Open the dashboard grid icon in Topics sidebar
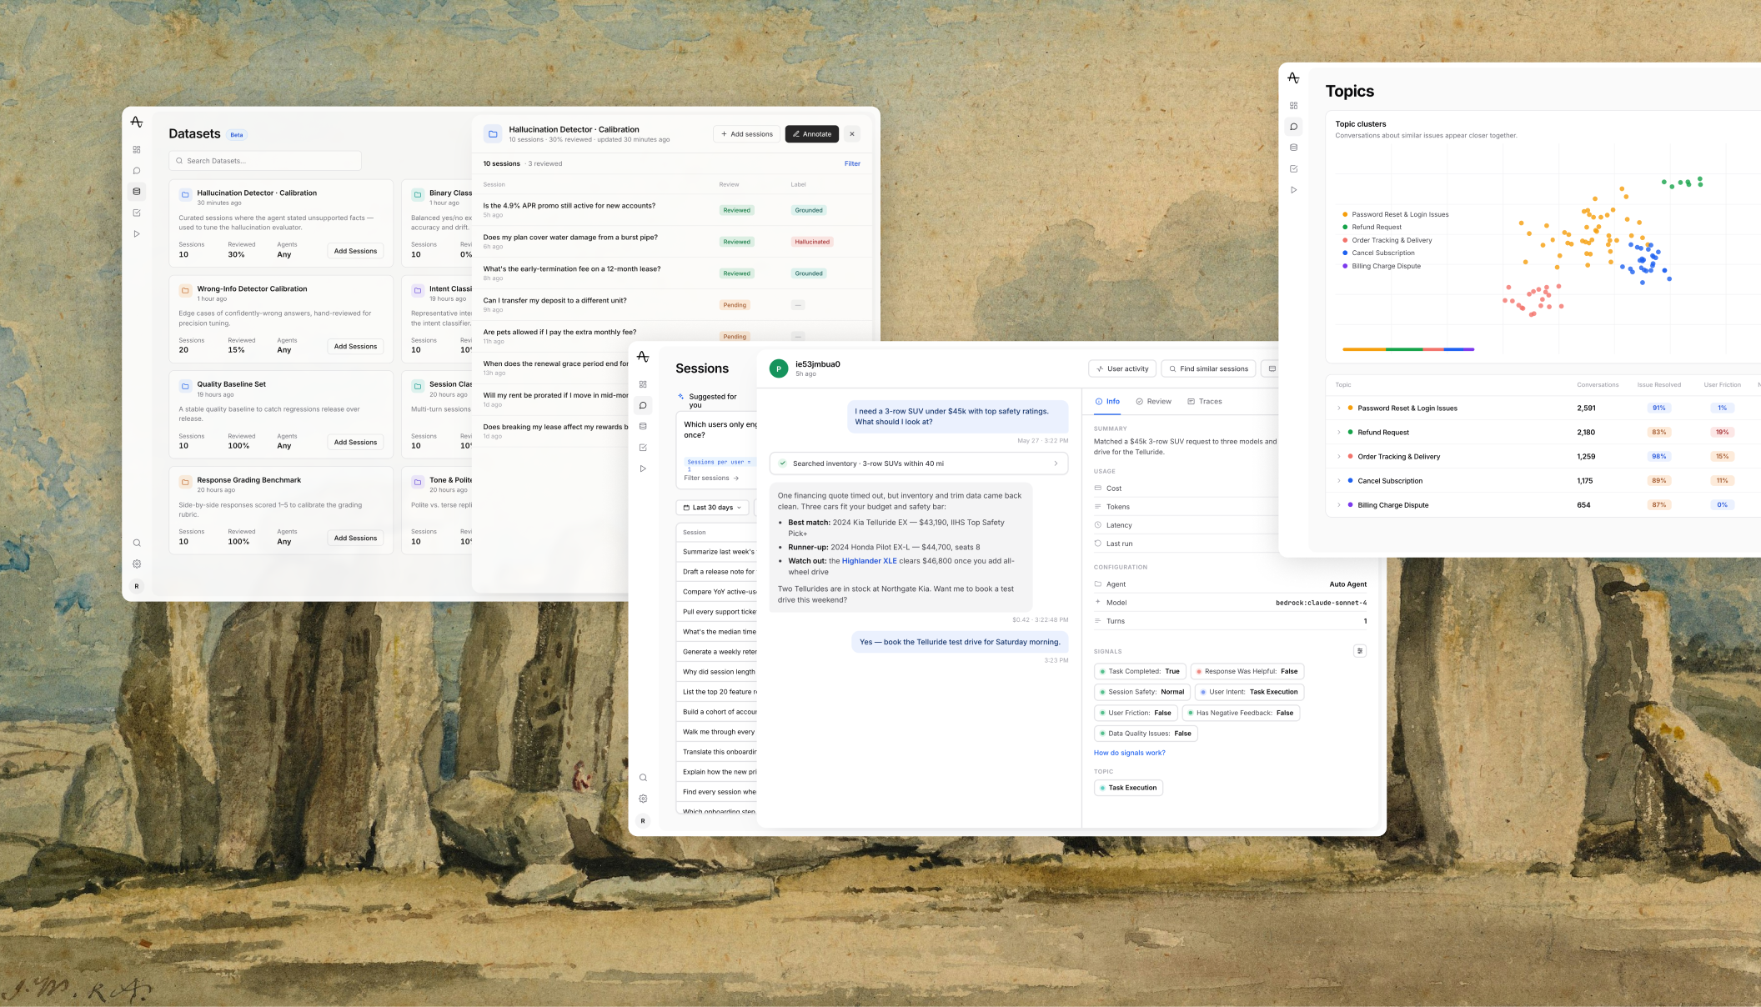This screenshot has height=1007, width=1761. [x=1293, y=106]
